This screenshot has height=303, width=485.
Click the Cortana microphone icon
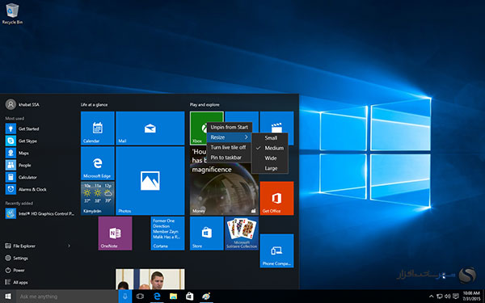[125, 297]
